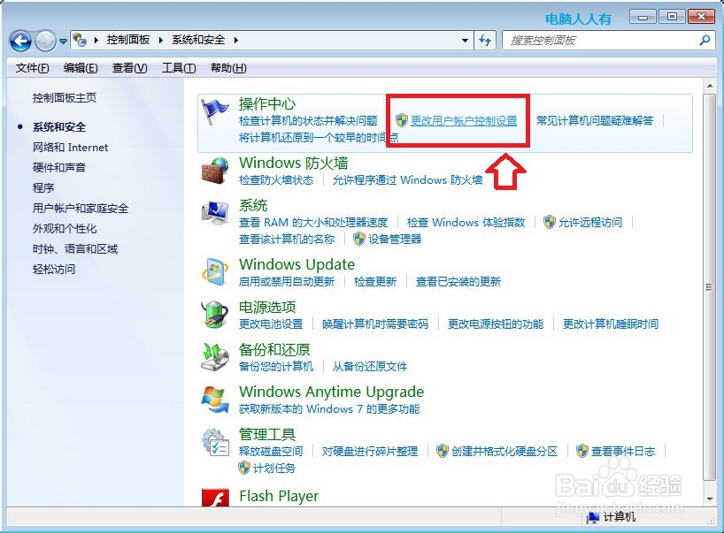Open the Windows 防火墙 heading link
724x533 pixels.
[x=294, y=163]
